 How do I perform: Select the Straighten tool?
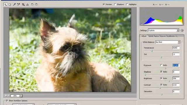[27, 5]
